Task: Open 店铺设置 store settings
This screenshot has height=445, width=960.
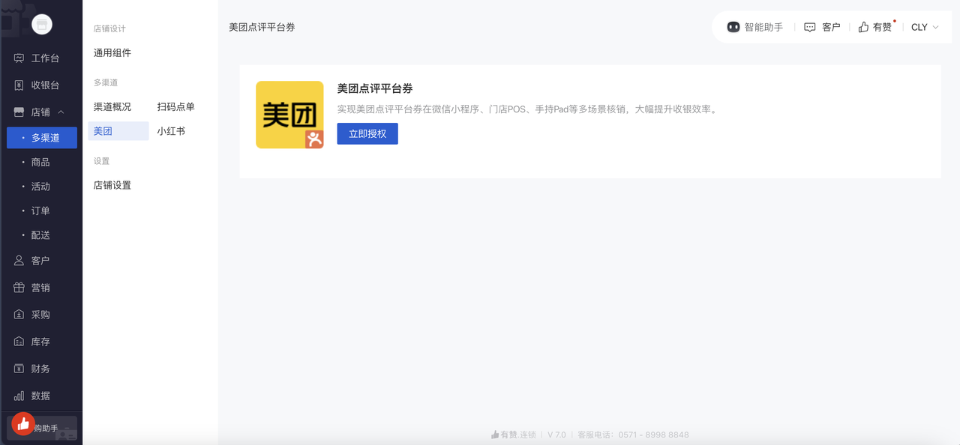Action: pyautogui.click(x=112, y=185)
